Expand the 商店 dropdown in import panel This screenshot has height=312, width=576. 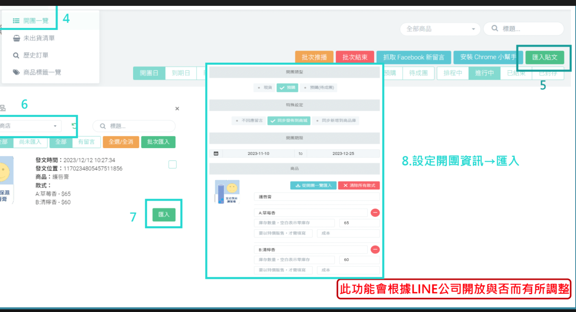pyautogui.click(x=30, y=126)
